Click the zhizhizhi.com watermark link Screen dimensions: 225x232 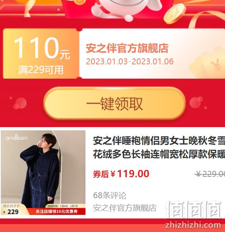coord(193,225)
